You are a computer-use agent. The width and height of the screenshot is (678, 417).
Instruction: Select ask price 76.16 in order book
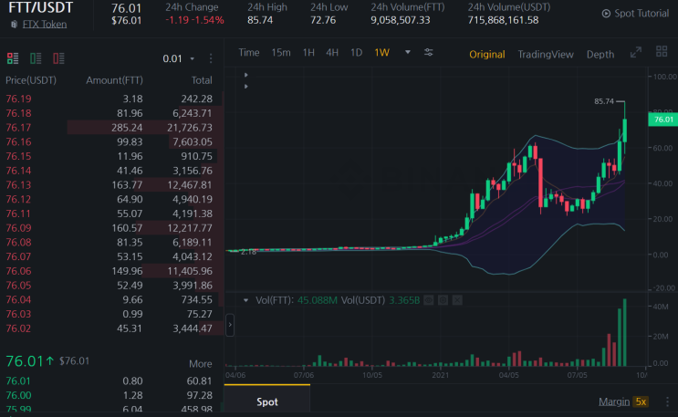[x=18, y=141]
